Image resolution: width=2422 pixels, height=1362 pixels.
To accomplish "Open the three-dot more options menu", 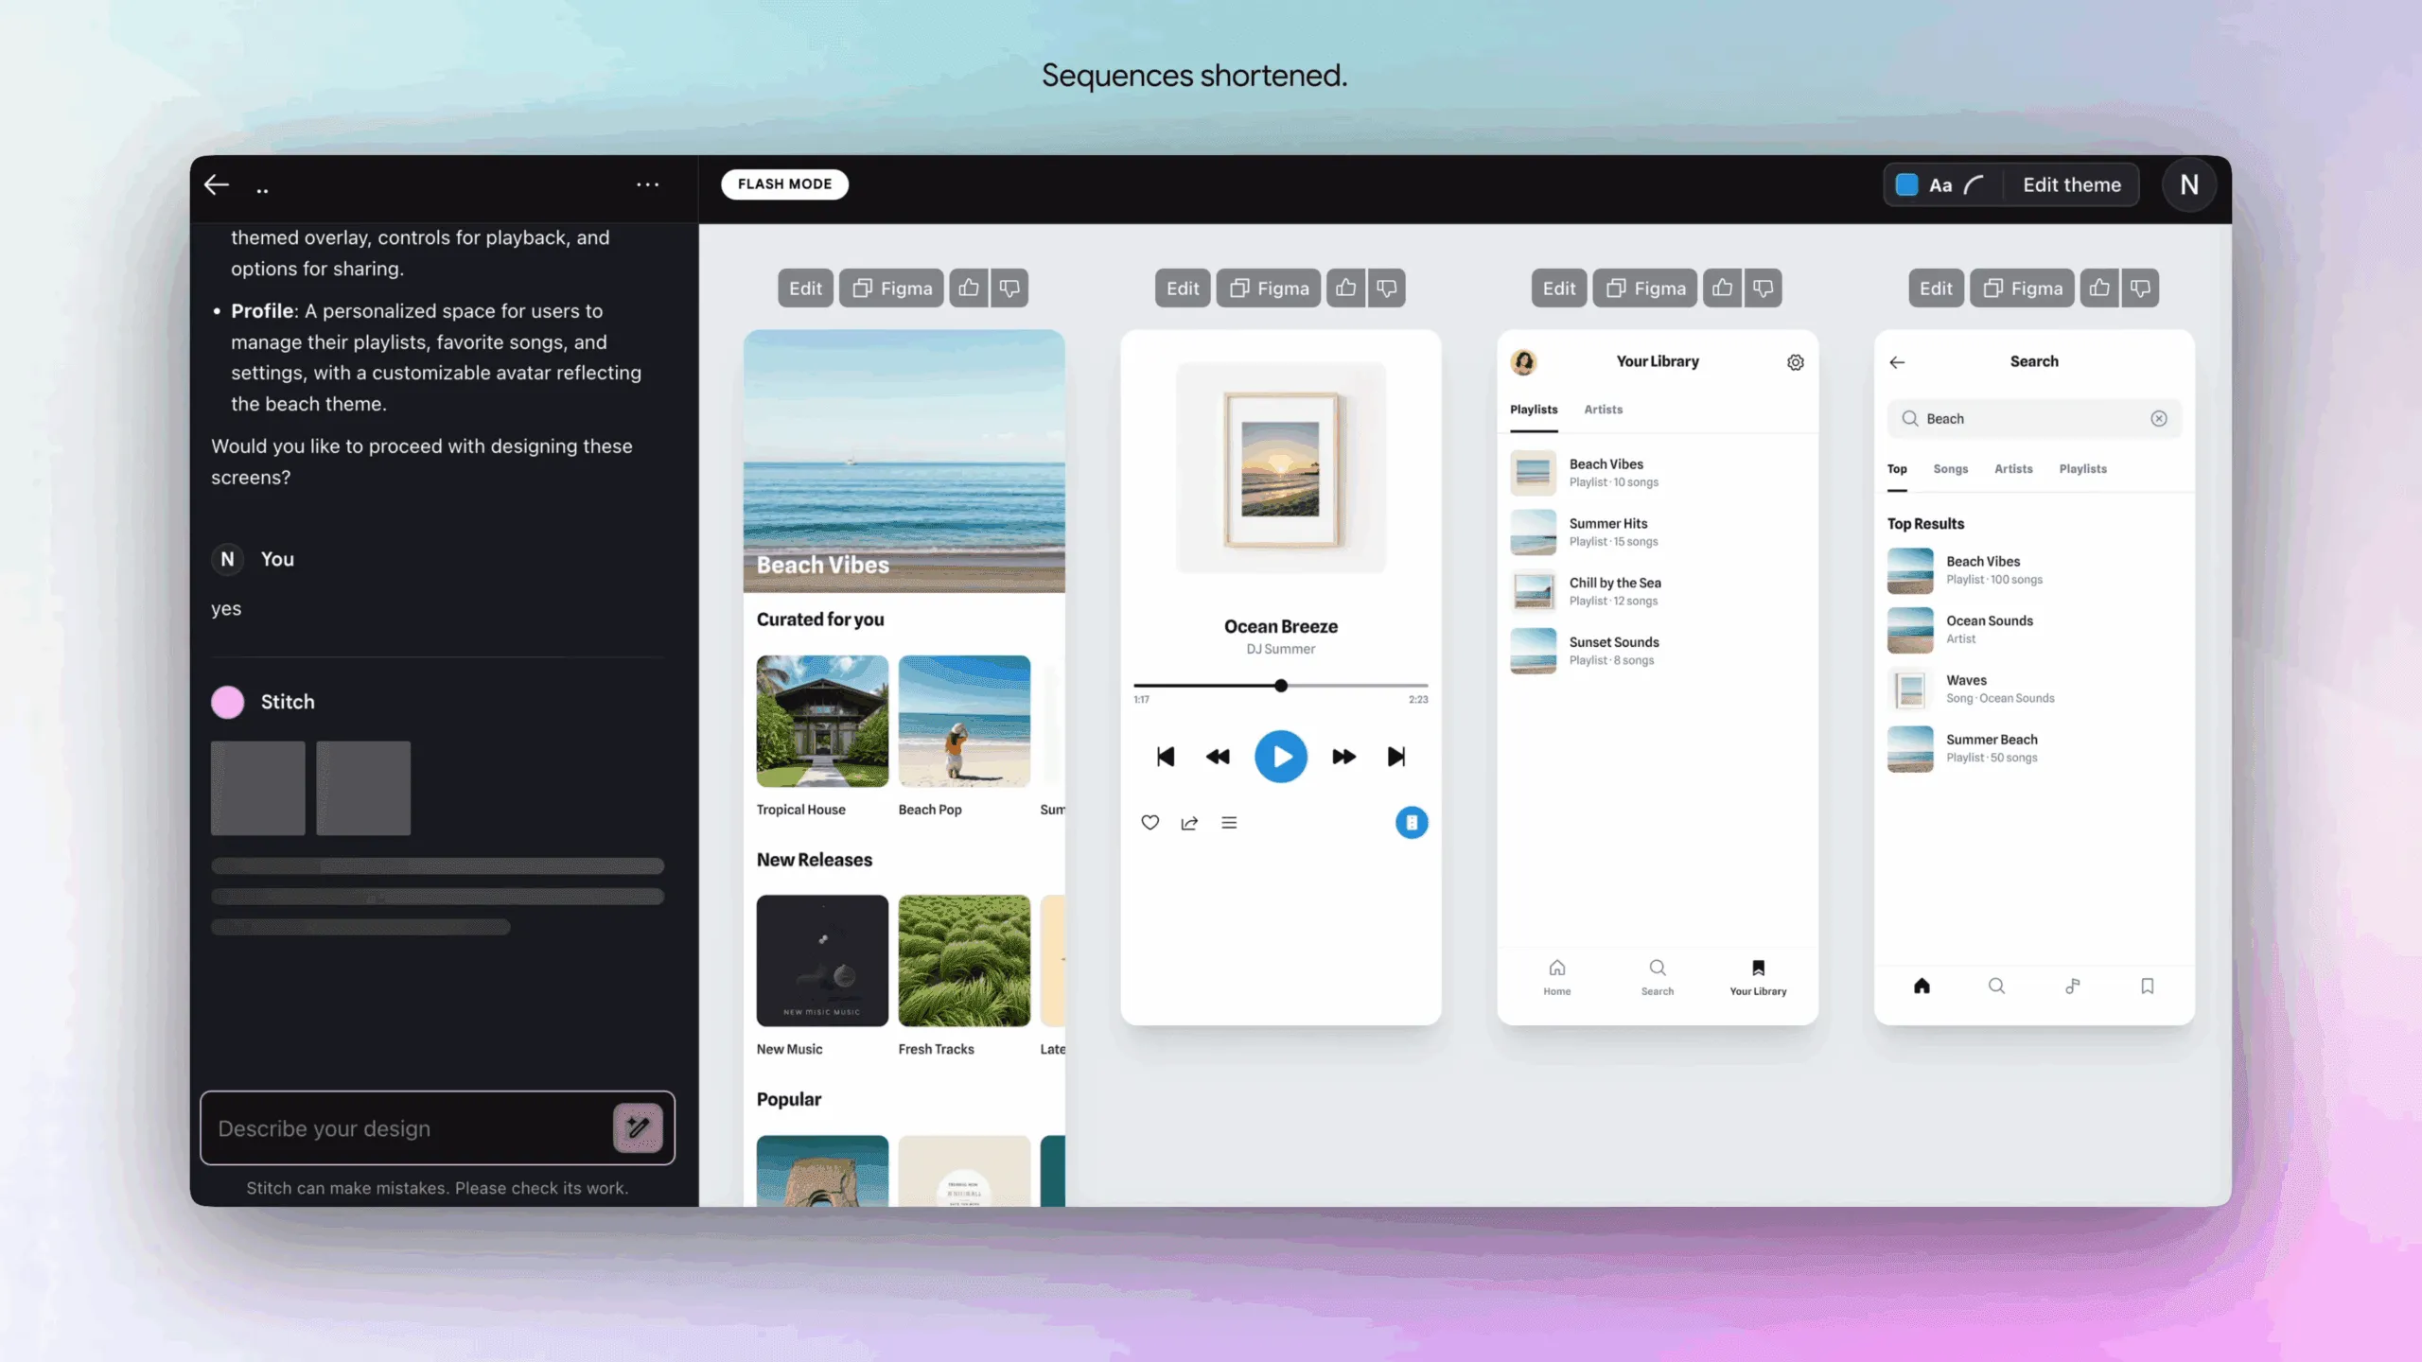I will [647, 184].
